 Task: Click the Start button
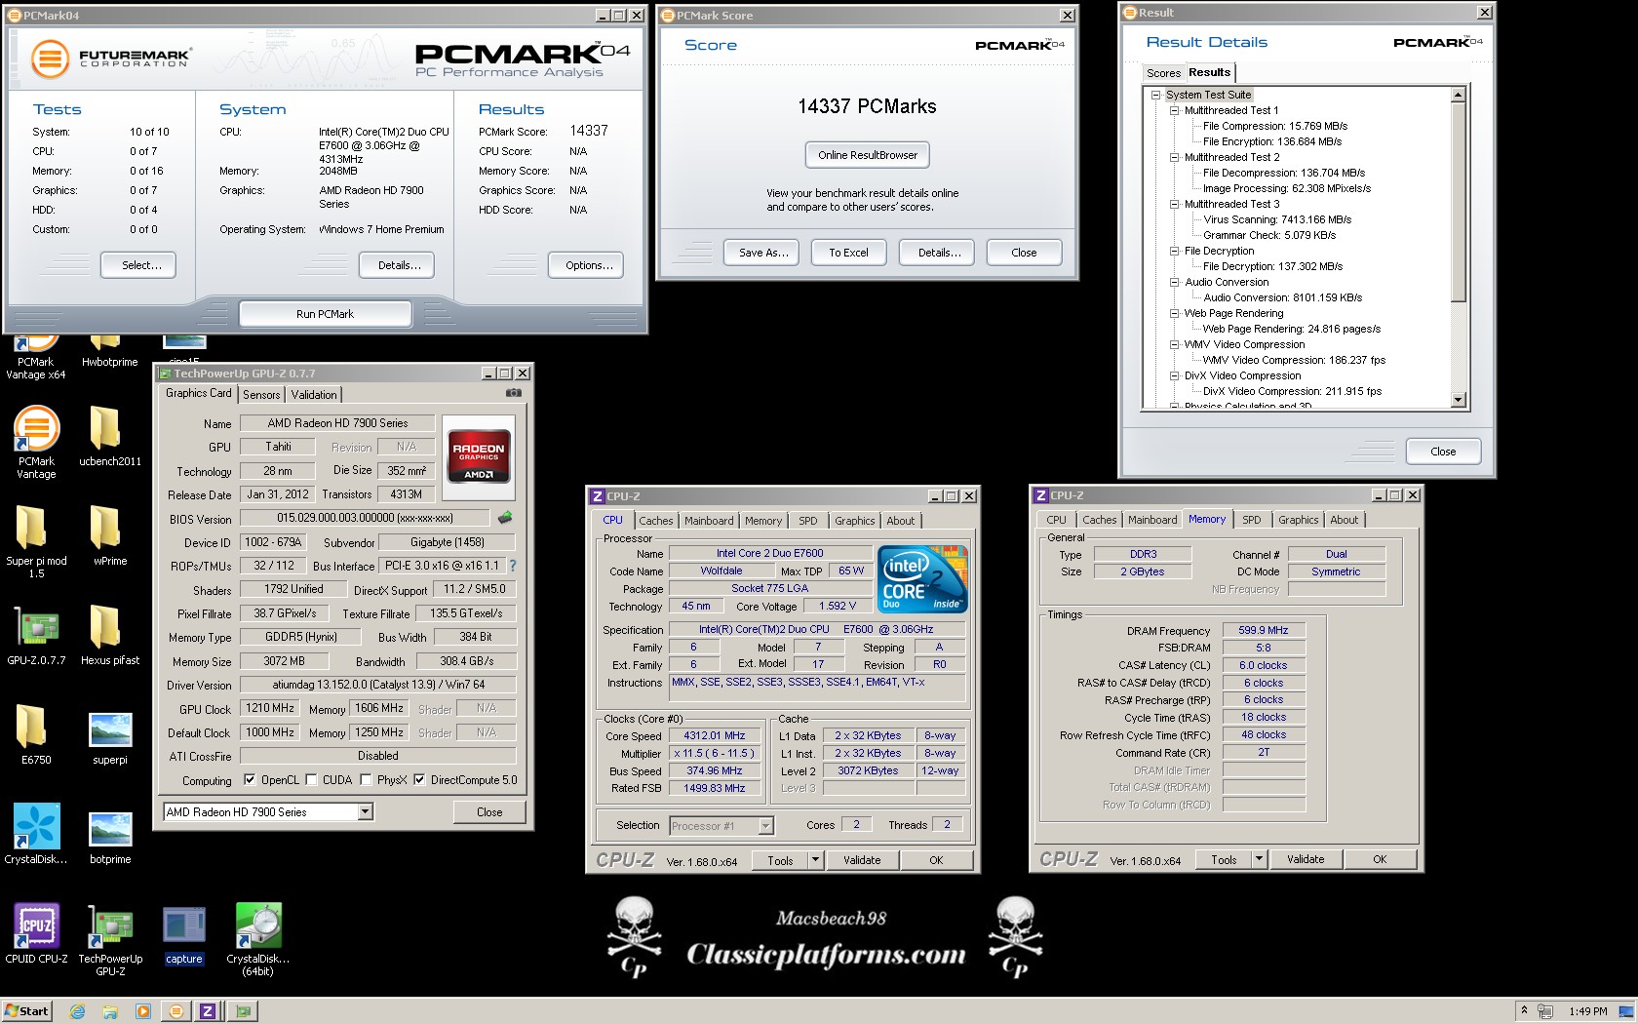pyautogui.click(x=26, y=1011)
